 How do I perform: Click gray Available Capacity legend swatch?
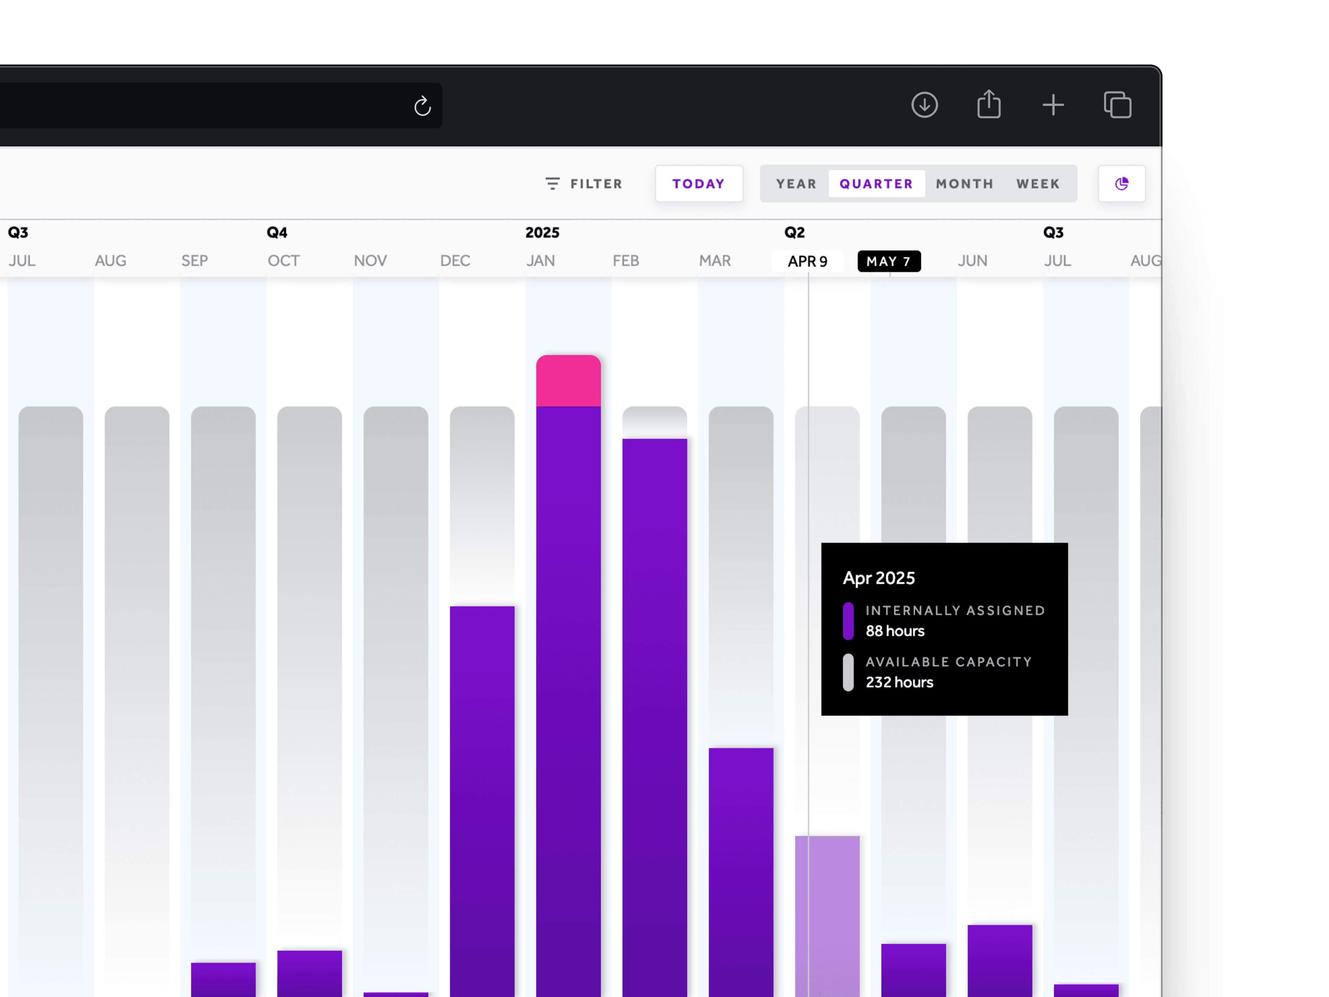(x=848, y=673)
